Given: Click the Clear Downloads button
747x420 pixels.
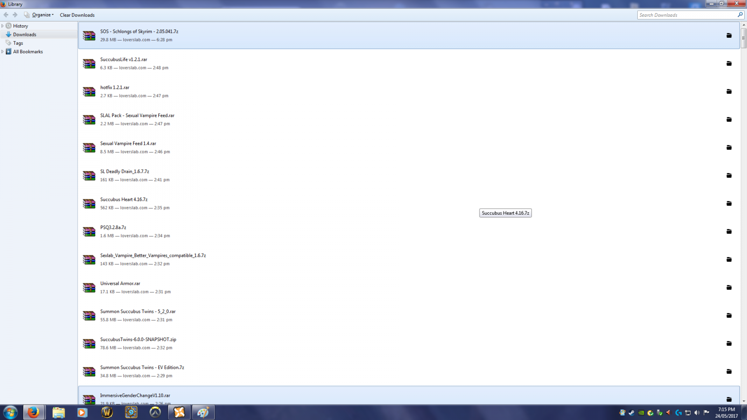Looking at the screenshot, I should point(77,15).
